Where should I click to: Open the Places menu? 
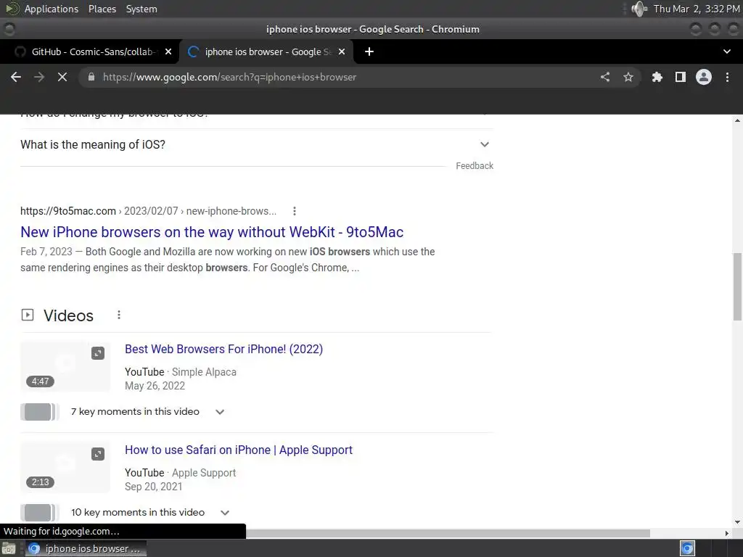[102, 9]
